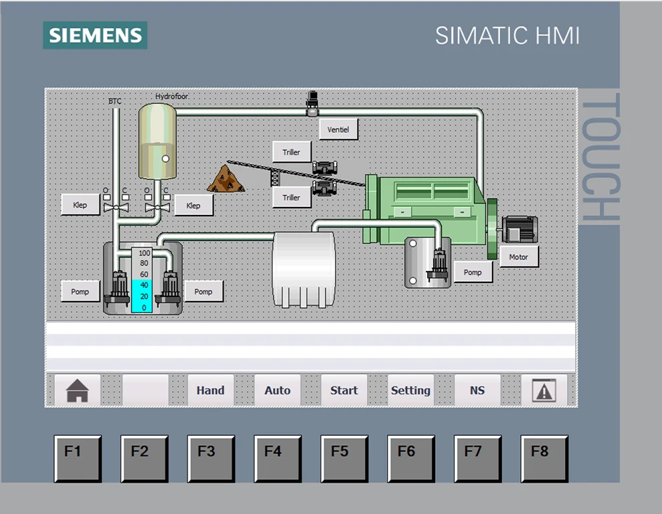This screenshot has height=514, width=662.
Task: Click the Hydrofoor label text
Action: click(x=172, y=96)
